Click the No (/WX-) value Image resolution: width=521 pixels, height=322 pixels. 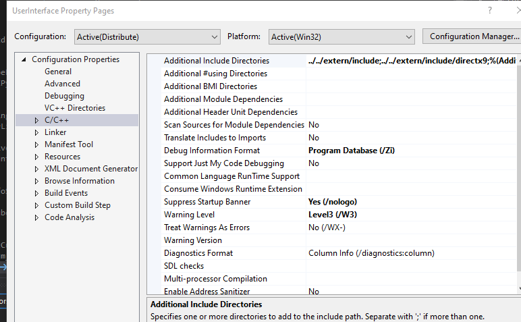327,227
